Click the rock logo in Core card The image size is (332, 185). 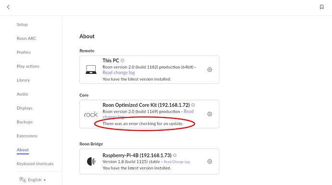pos(90,115)
